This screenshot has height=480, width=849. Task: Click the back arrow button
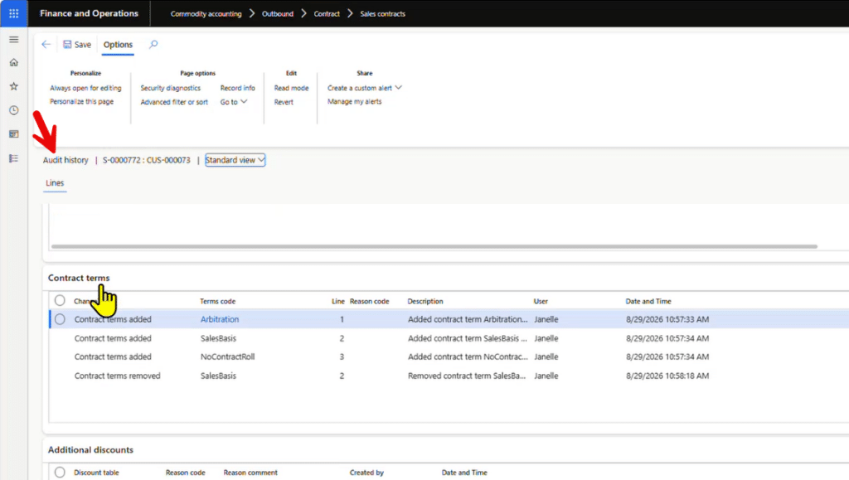tap(46, 45)
